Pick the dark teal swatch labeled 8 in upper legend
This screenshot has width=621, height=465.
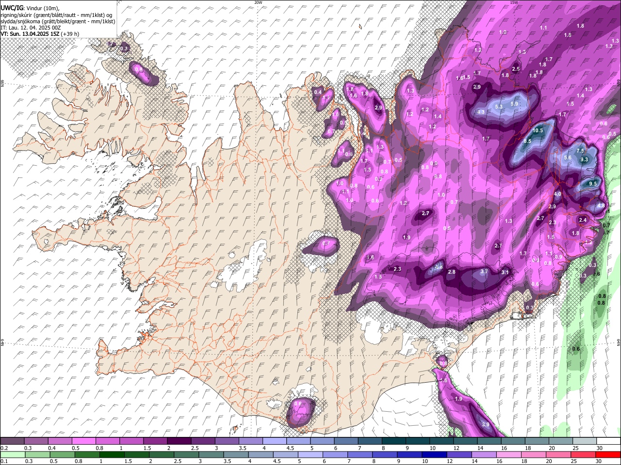tap(393, 441)
